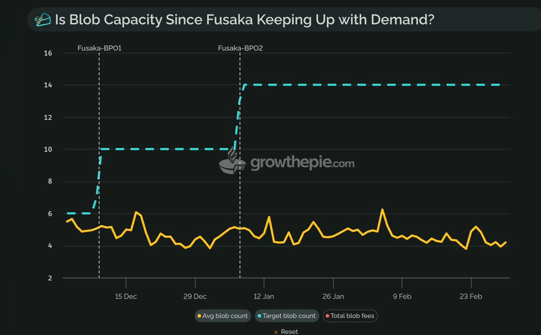Screen dimensions: 541x335
Task: Click the pie slice icon beside the title
Action: click(43, 20)
